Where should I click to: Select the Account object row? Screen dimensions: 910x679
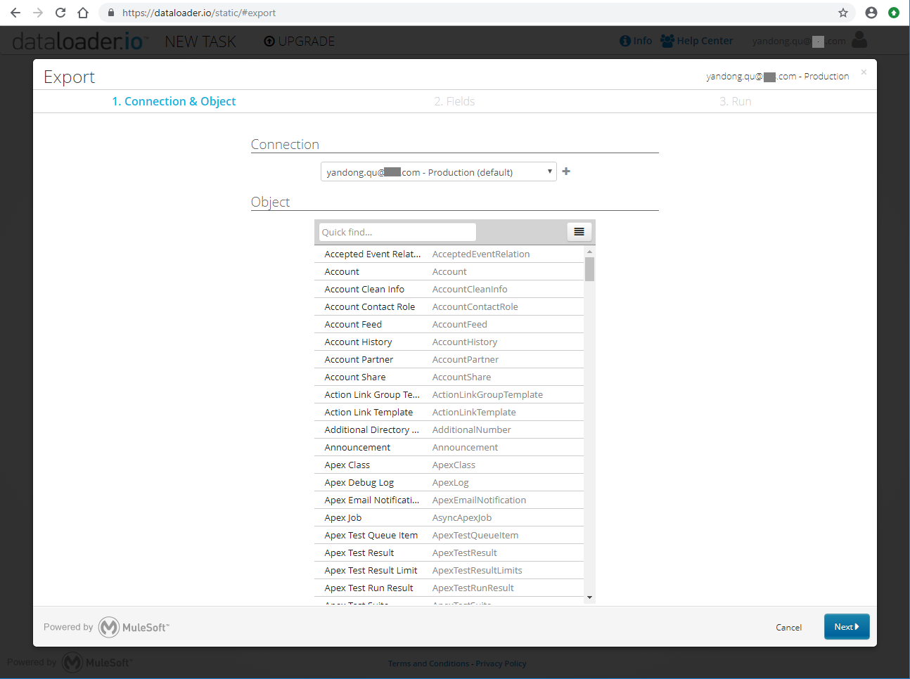449,271
